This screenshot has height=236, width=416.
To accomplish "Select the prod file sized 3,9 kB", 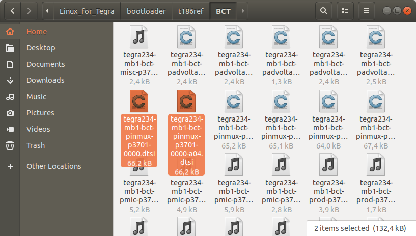I will (328, 165).
